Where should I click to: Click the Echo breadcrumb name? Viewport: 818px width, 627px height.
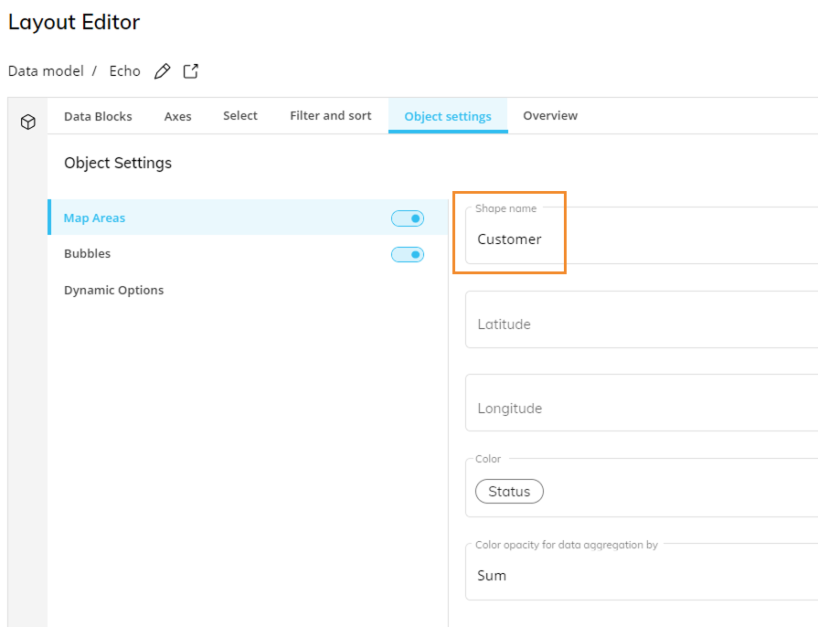(x=124, y=71)
